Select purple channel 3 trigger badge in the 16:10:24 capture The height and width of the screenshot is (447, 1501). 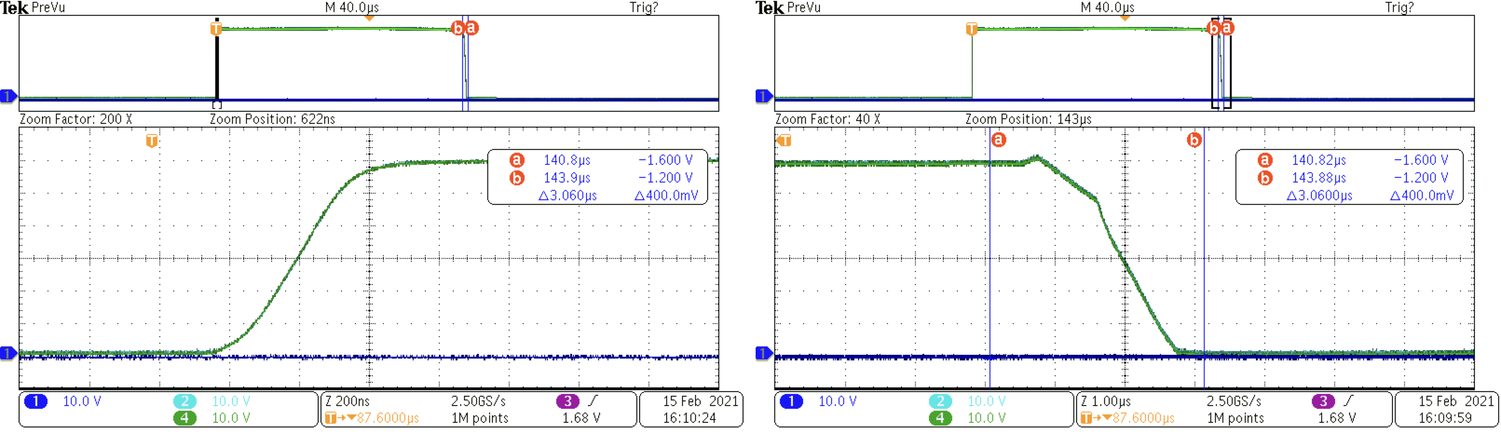point(567,401)
